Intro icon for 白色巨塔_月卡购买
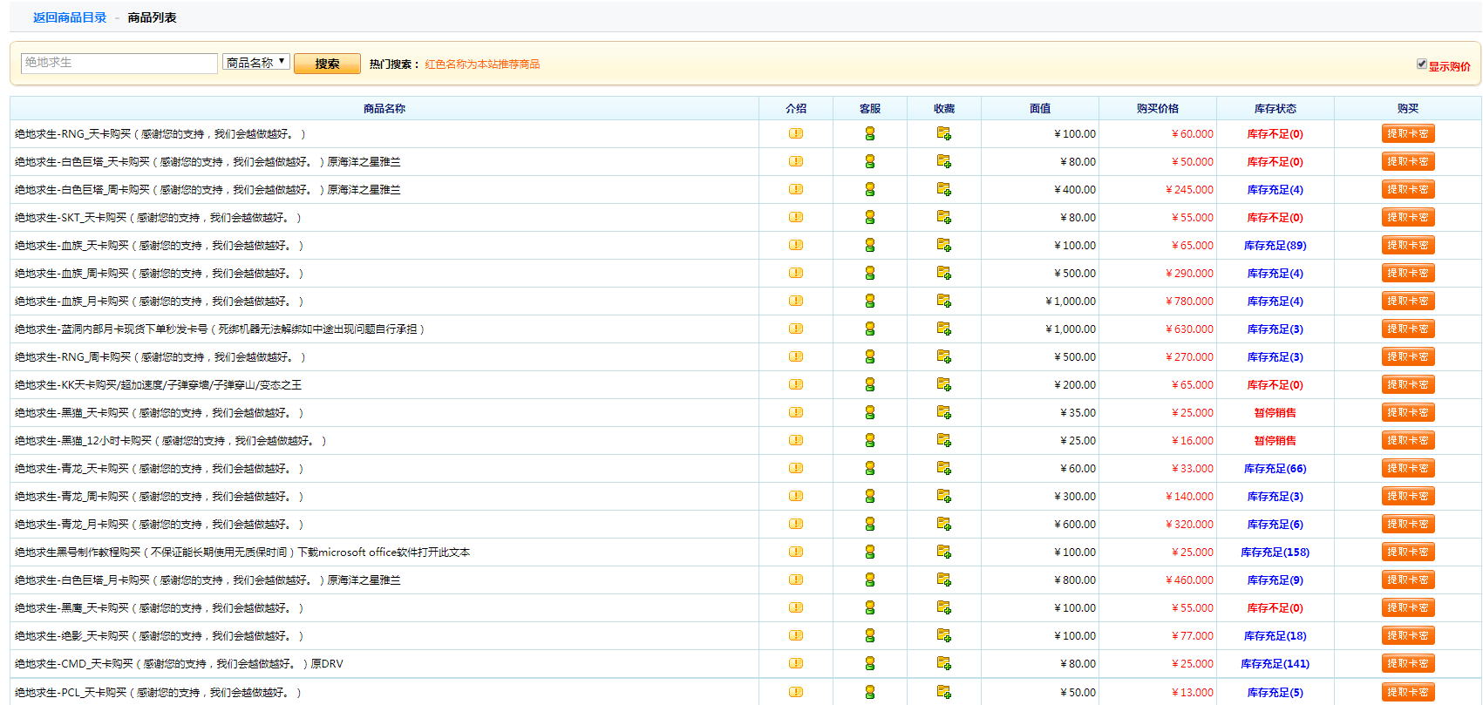This screenshot has height=705, width=1483. [796, 580]
